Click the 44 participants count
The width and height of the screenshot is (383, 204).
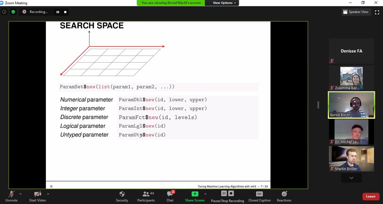tap(152, 193)
